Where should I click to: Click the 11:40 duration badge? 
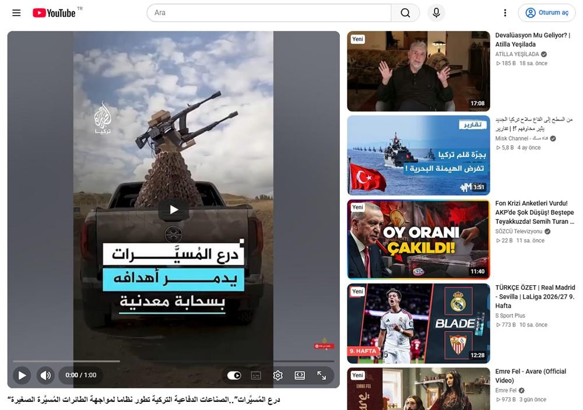477,271
